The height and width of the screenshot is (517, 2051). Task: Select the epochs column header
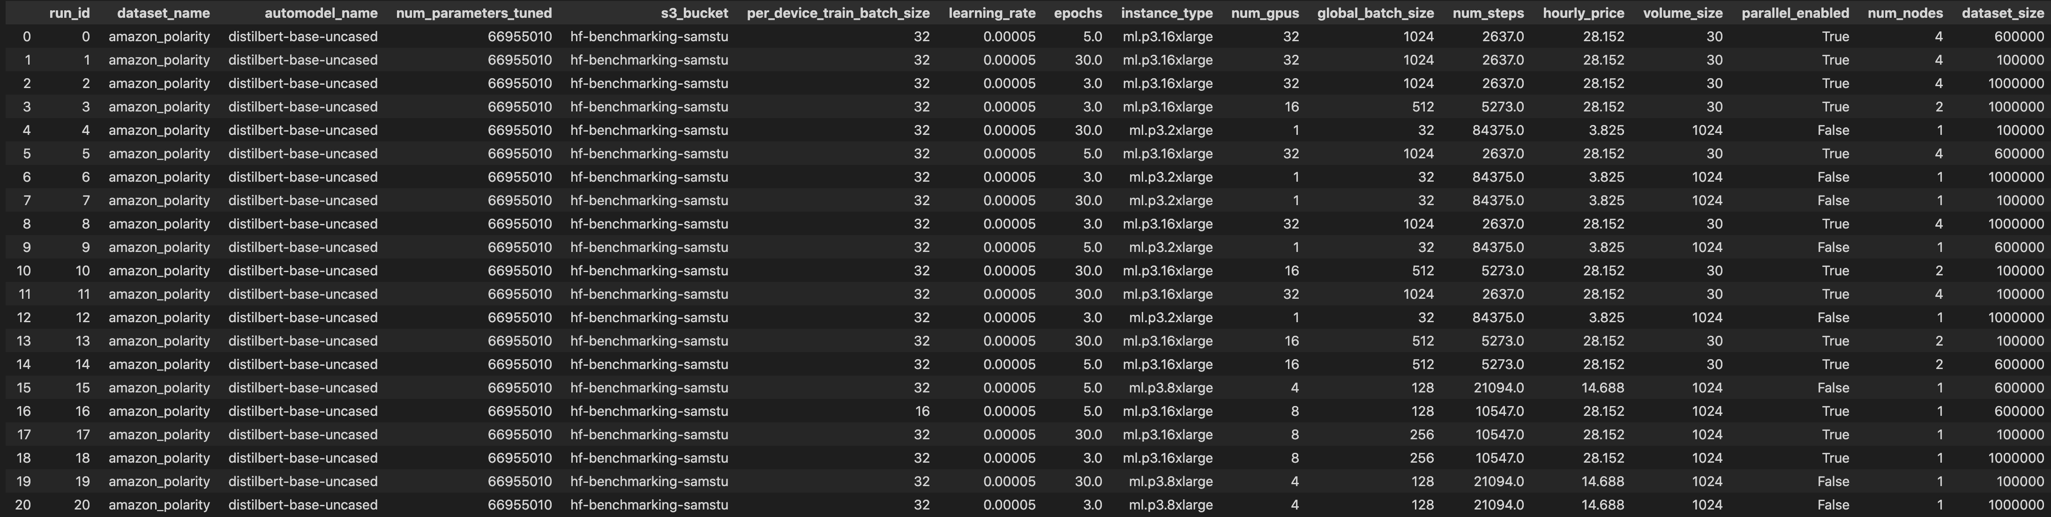click(x=1078, y=13)
